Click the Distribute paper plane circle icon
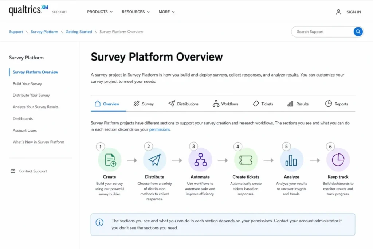Viewport: 373px width, 249px height. pyautogui.click(x=154, y=160)
